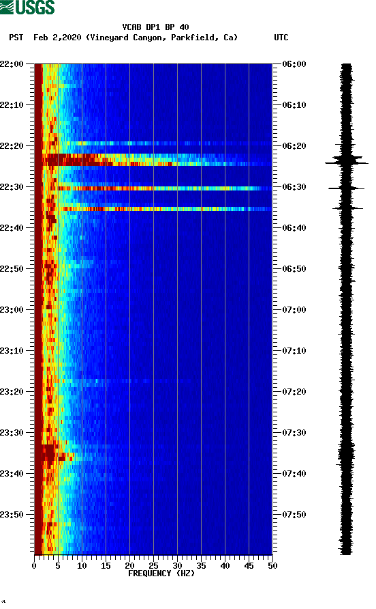Image resolution: width=376 pixels, height=609 pixels.
Task: Click the 22:50 PST time label
Action: click(12, 269)
